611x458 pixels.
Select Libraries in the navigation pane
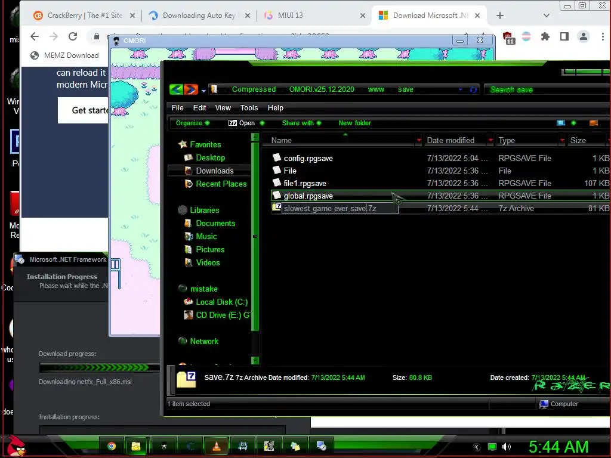point(205,211)
